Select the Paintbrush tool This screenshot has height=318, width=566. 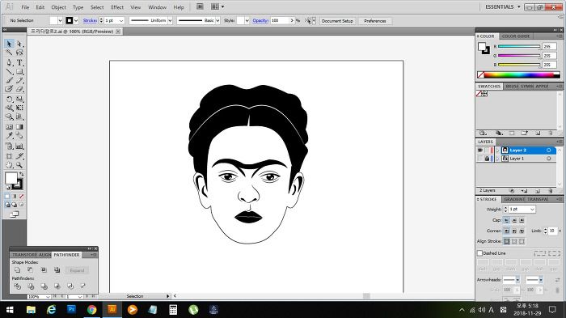point(9,80)
